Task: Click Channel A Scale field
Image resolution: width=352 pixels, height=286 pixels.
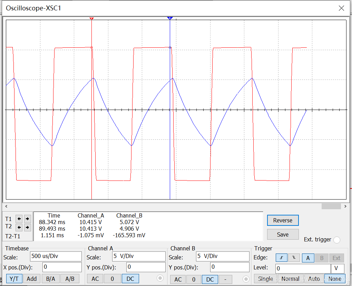Action: (139, 256)
